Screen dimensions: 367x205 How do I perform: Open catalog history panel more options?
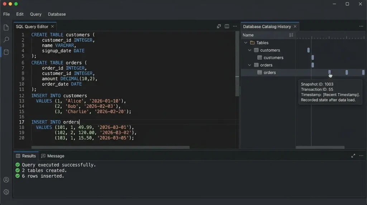click(361, 26)
